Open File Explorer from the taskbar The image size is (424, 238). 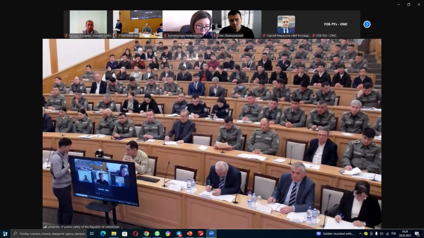click(114, 234)
